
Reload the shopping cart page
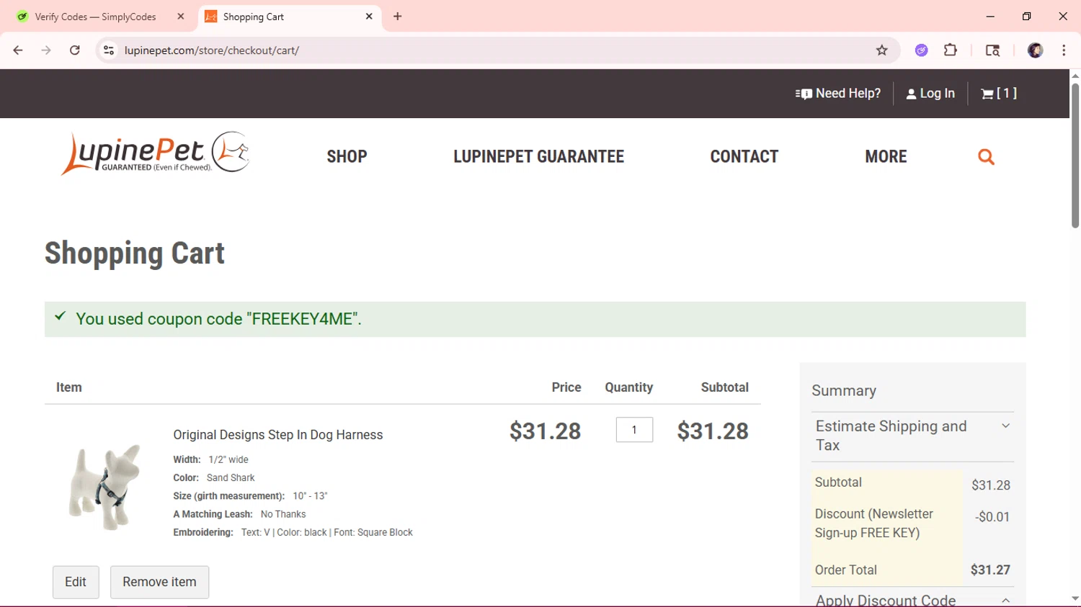[x=75, y=50]
